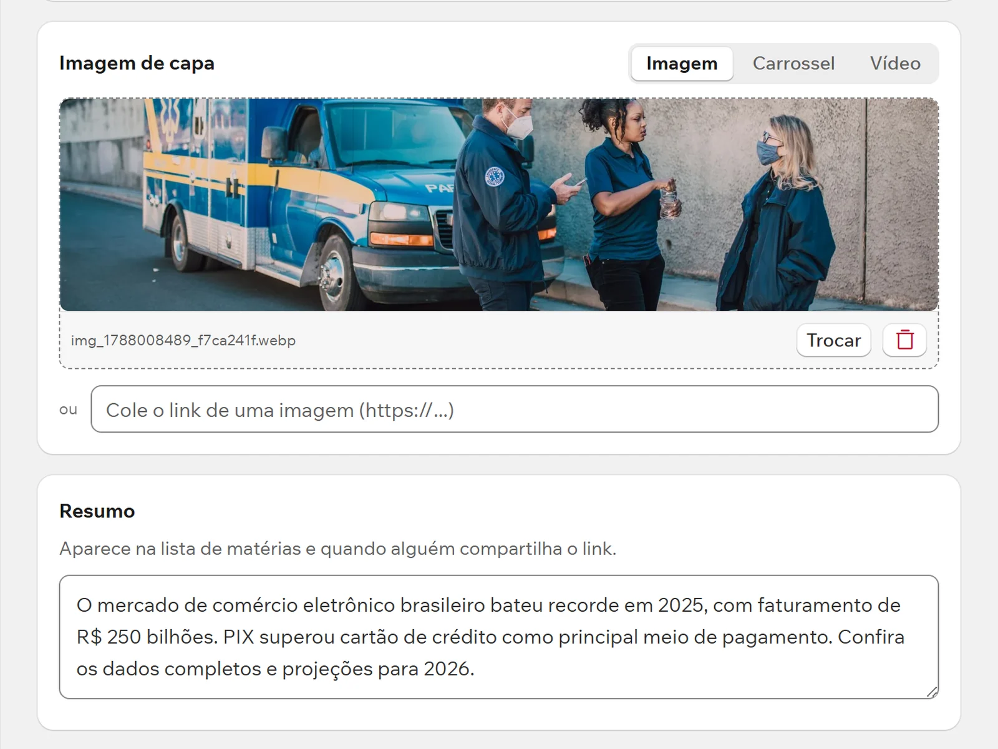Switch to the Vídeo tab
The width and height of the screenshot is (998, 749).
(x=895, y=64)
